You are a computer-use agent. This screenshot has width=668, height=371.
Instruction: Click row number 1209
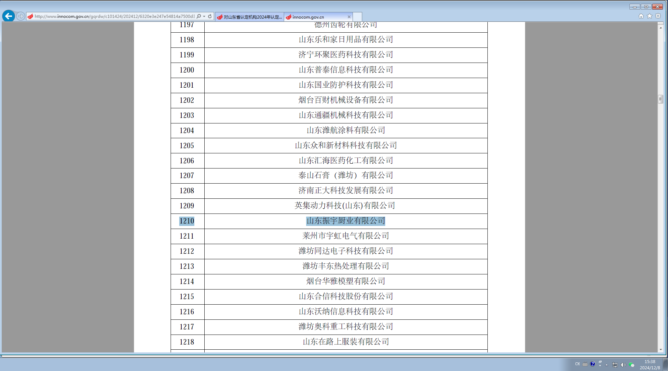point(187,206)
